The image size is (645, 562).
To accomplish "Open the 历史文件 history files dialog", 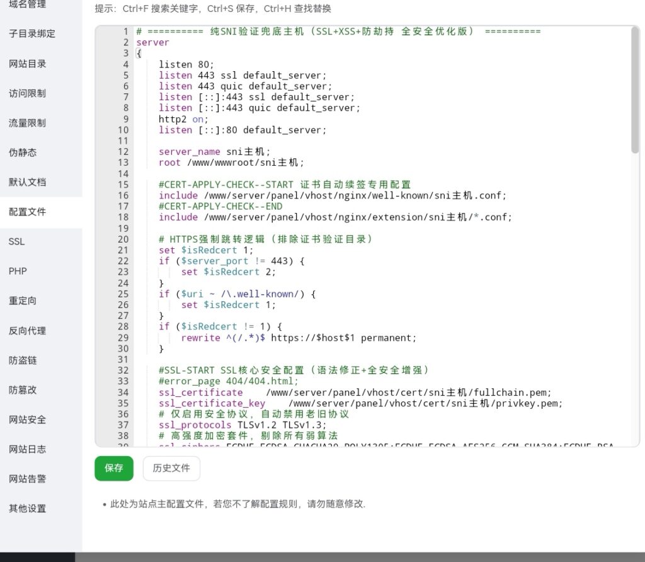I will click(172, 468).
